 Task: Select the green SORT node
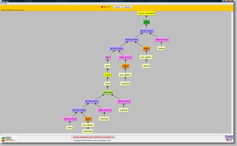[x=147, y=22]
